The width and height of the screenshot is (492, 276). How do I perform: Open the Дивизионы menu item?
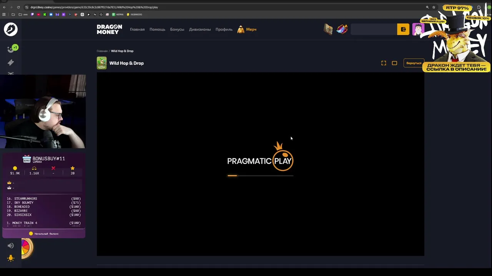click(200, 30)
